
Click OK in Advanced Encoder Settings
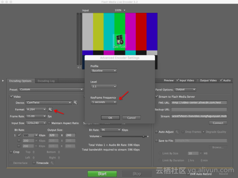click(x=110, y=118)
